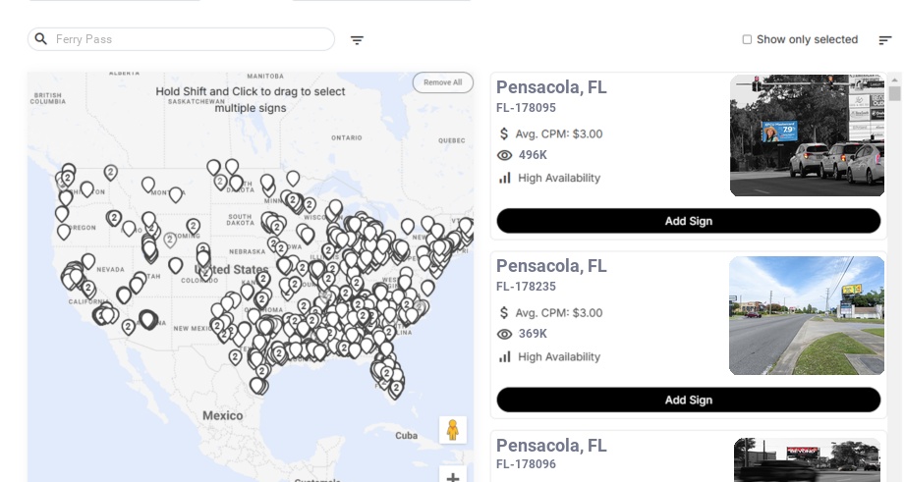Open the sort menu icon at top right
This screenshot has width=904, height=482.
point(885,40)
